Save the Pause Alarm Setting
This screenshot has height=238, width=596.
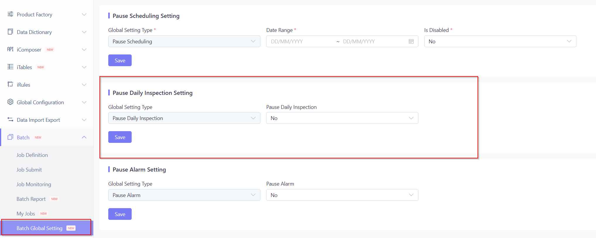coord(120,214)
